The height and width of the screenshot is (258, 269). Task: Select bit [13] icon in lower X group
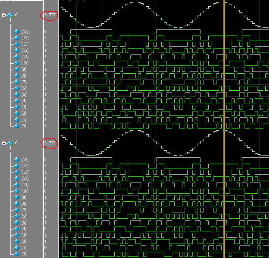click(17, 172)
